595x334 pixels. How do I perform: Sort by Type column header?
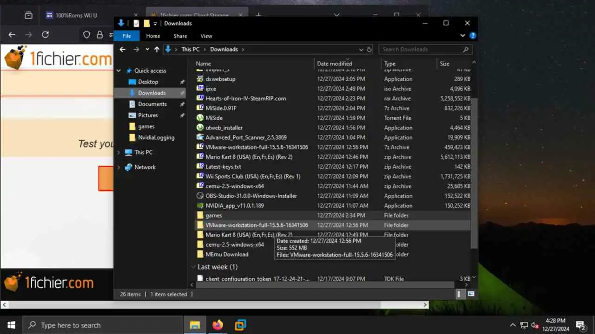pyautogui.click(x=409, y=64)
